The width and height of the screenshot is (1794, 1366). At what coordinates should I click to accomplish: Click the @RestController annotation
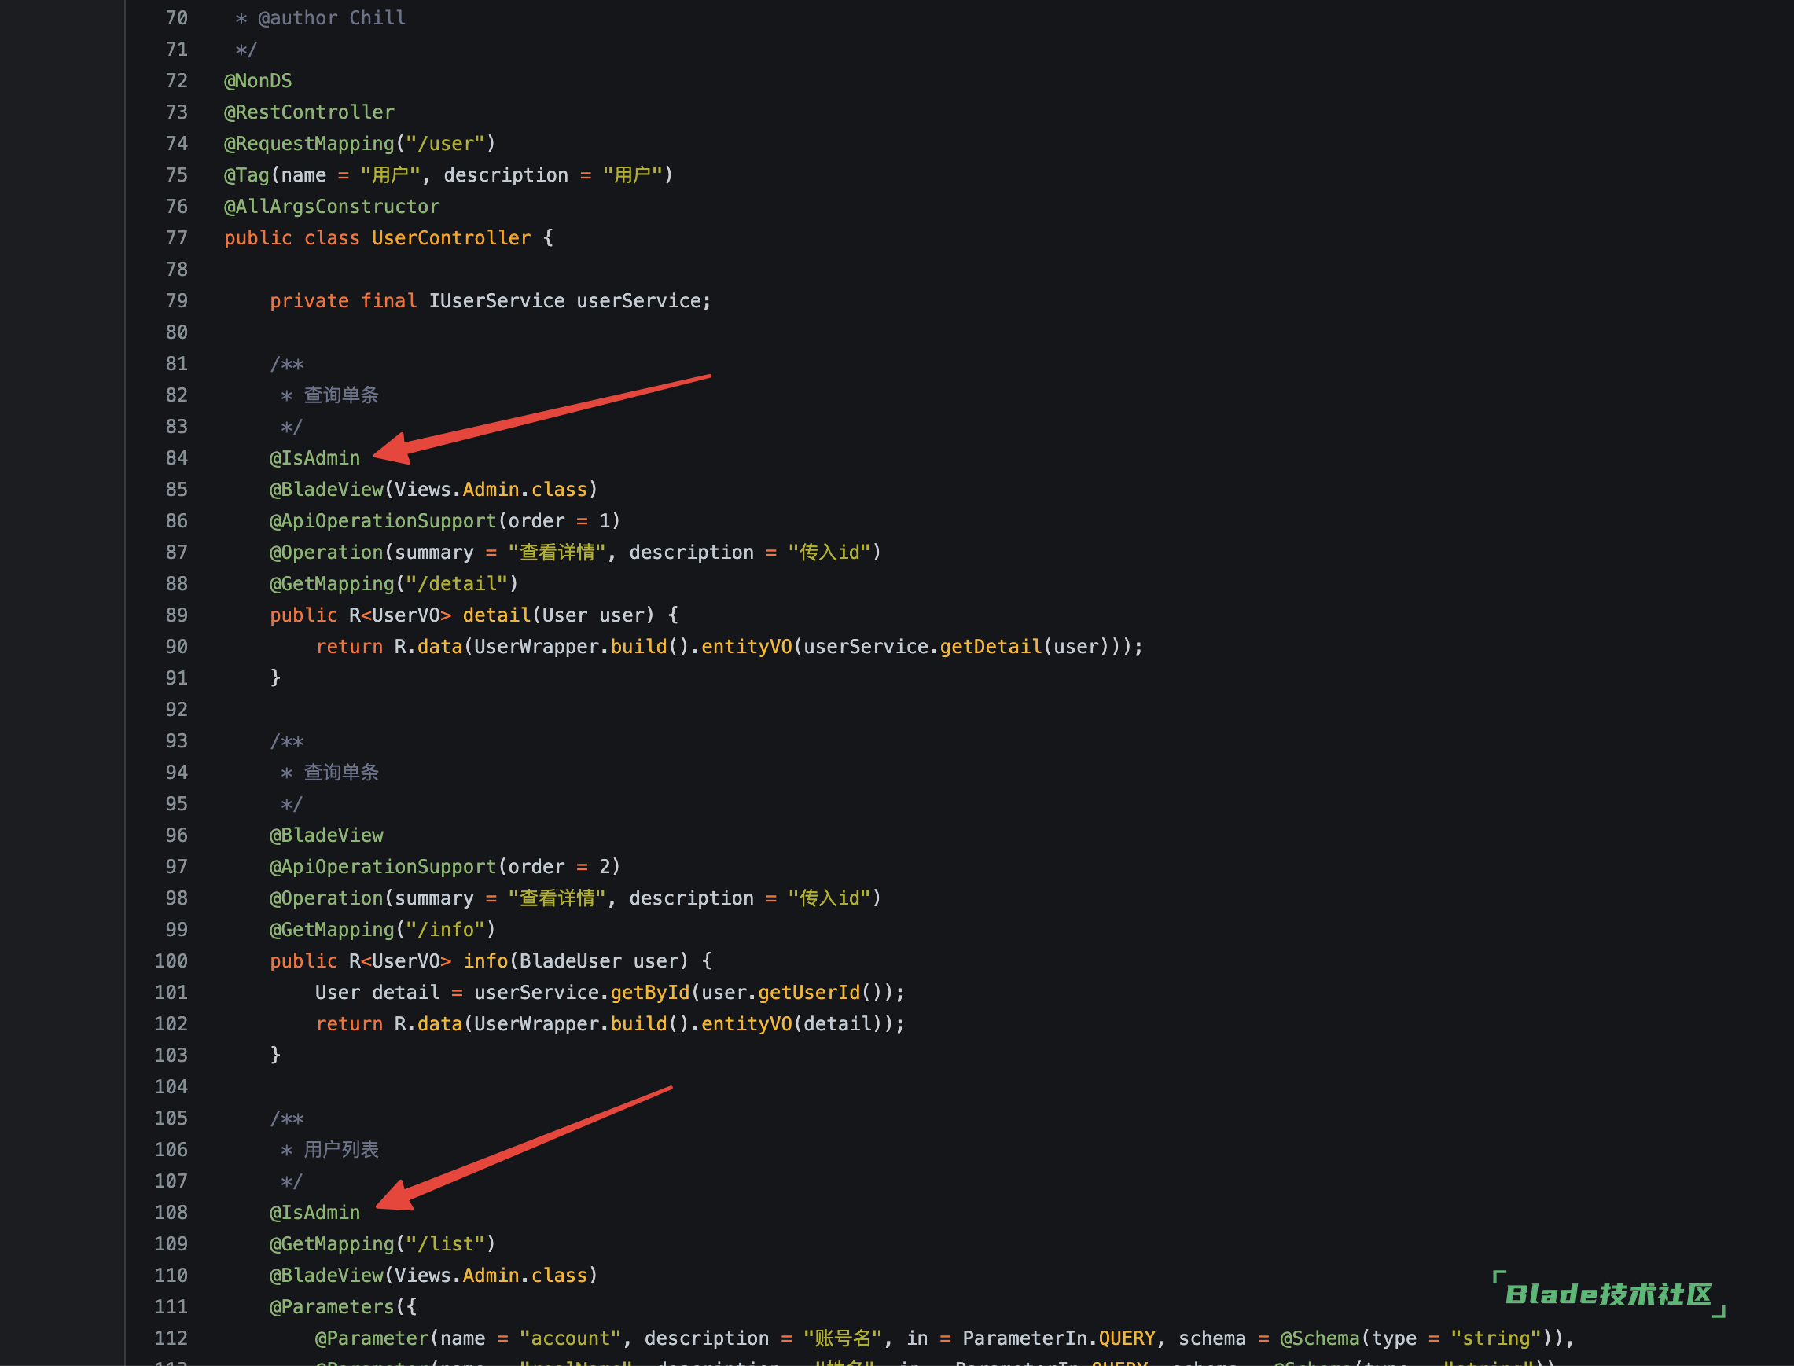(x=309, y=112)
